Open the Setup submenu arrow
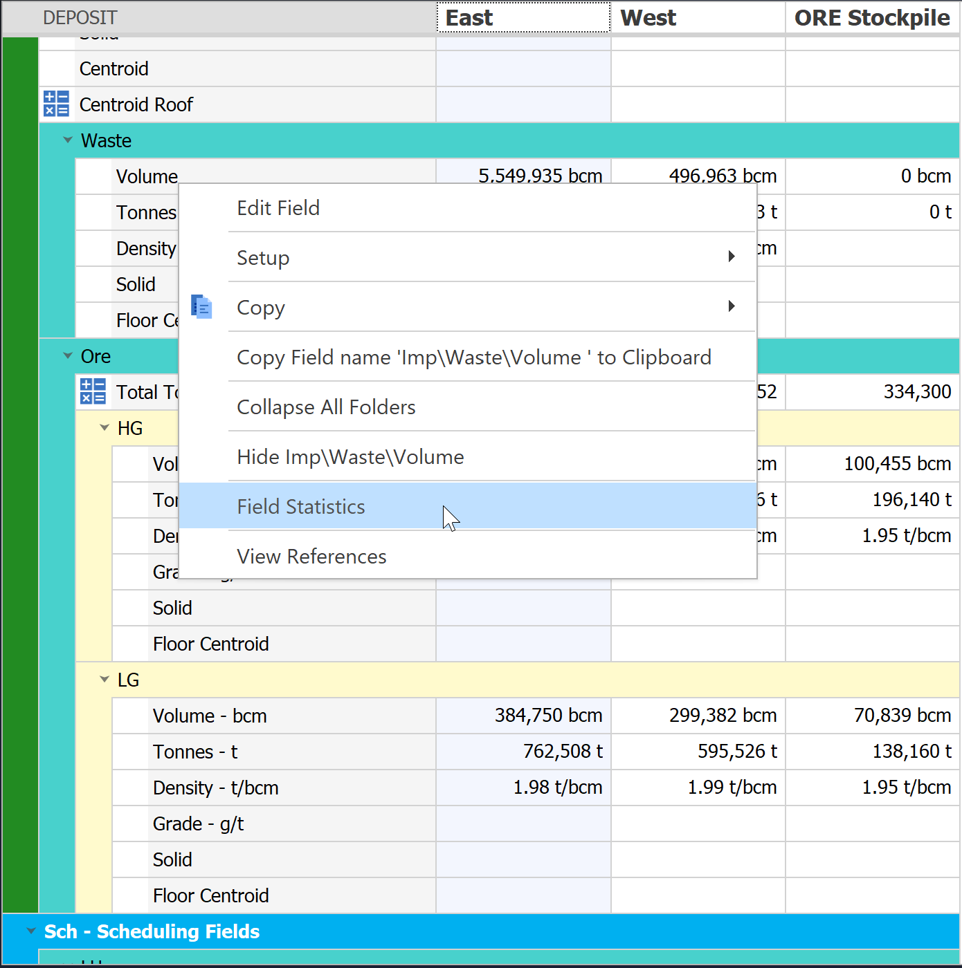Viewport: 962px width, 968px height. point(732,257)
